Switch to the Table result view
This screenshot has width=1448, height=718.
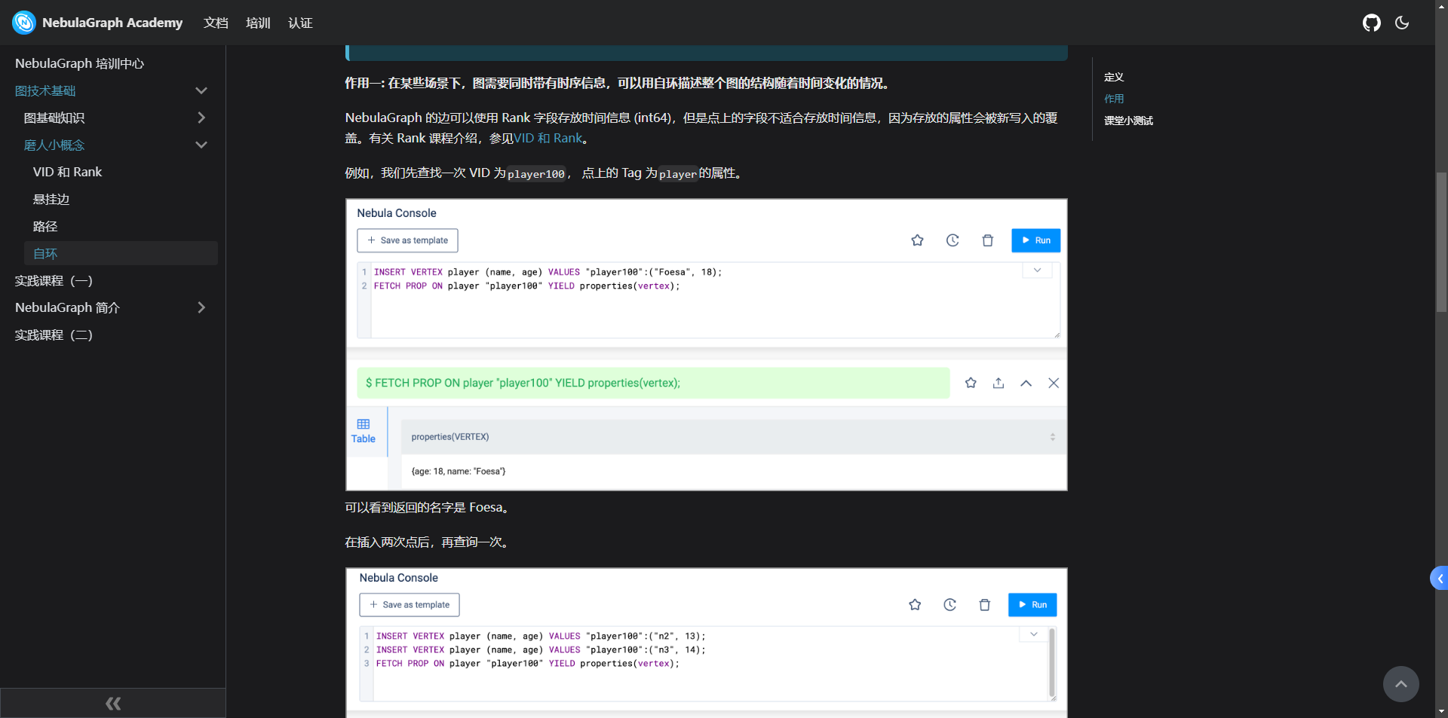[364, 431]
